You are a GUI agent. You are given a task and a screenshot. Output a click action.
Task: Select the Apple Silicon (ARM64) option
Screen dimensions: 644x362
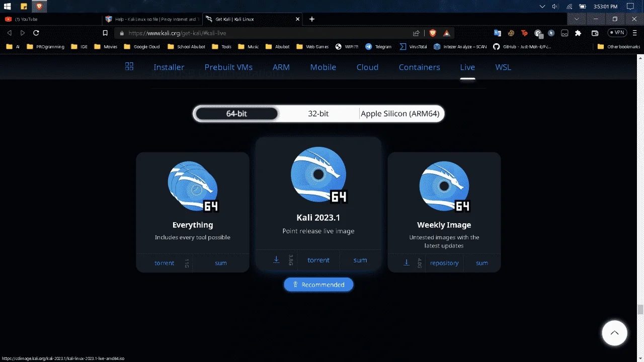[400, 114]
